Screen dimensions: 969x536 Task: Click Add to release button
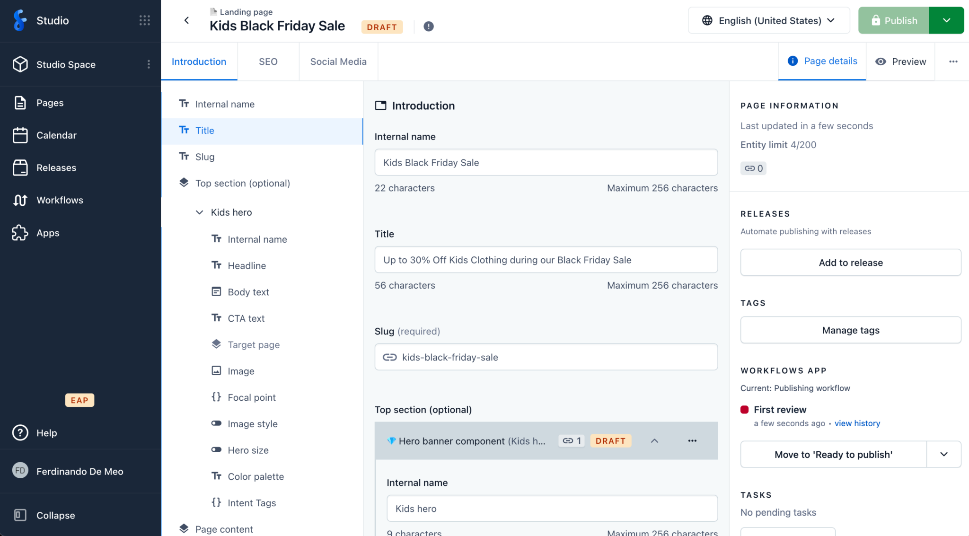(850, 263)
